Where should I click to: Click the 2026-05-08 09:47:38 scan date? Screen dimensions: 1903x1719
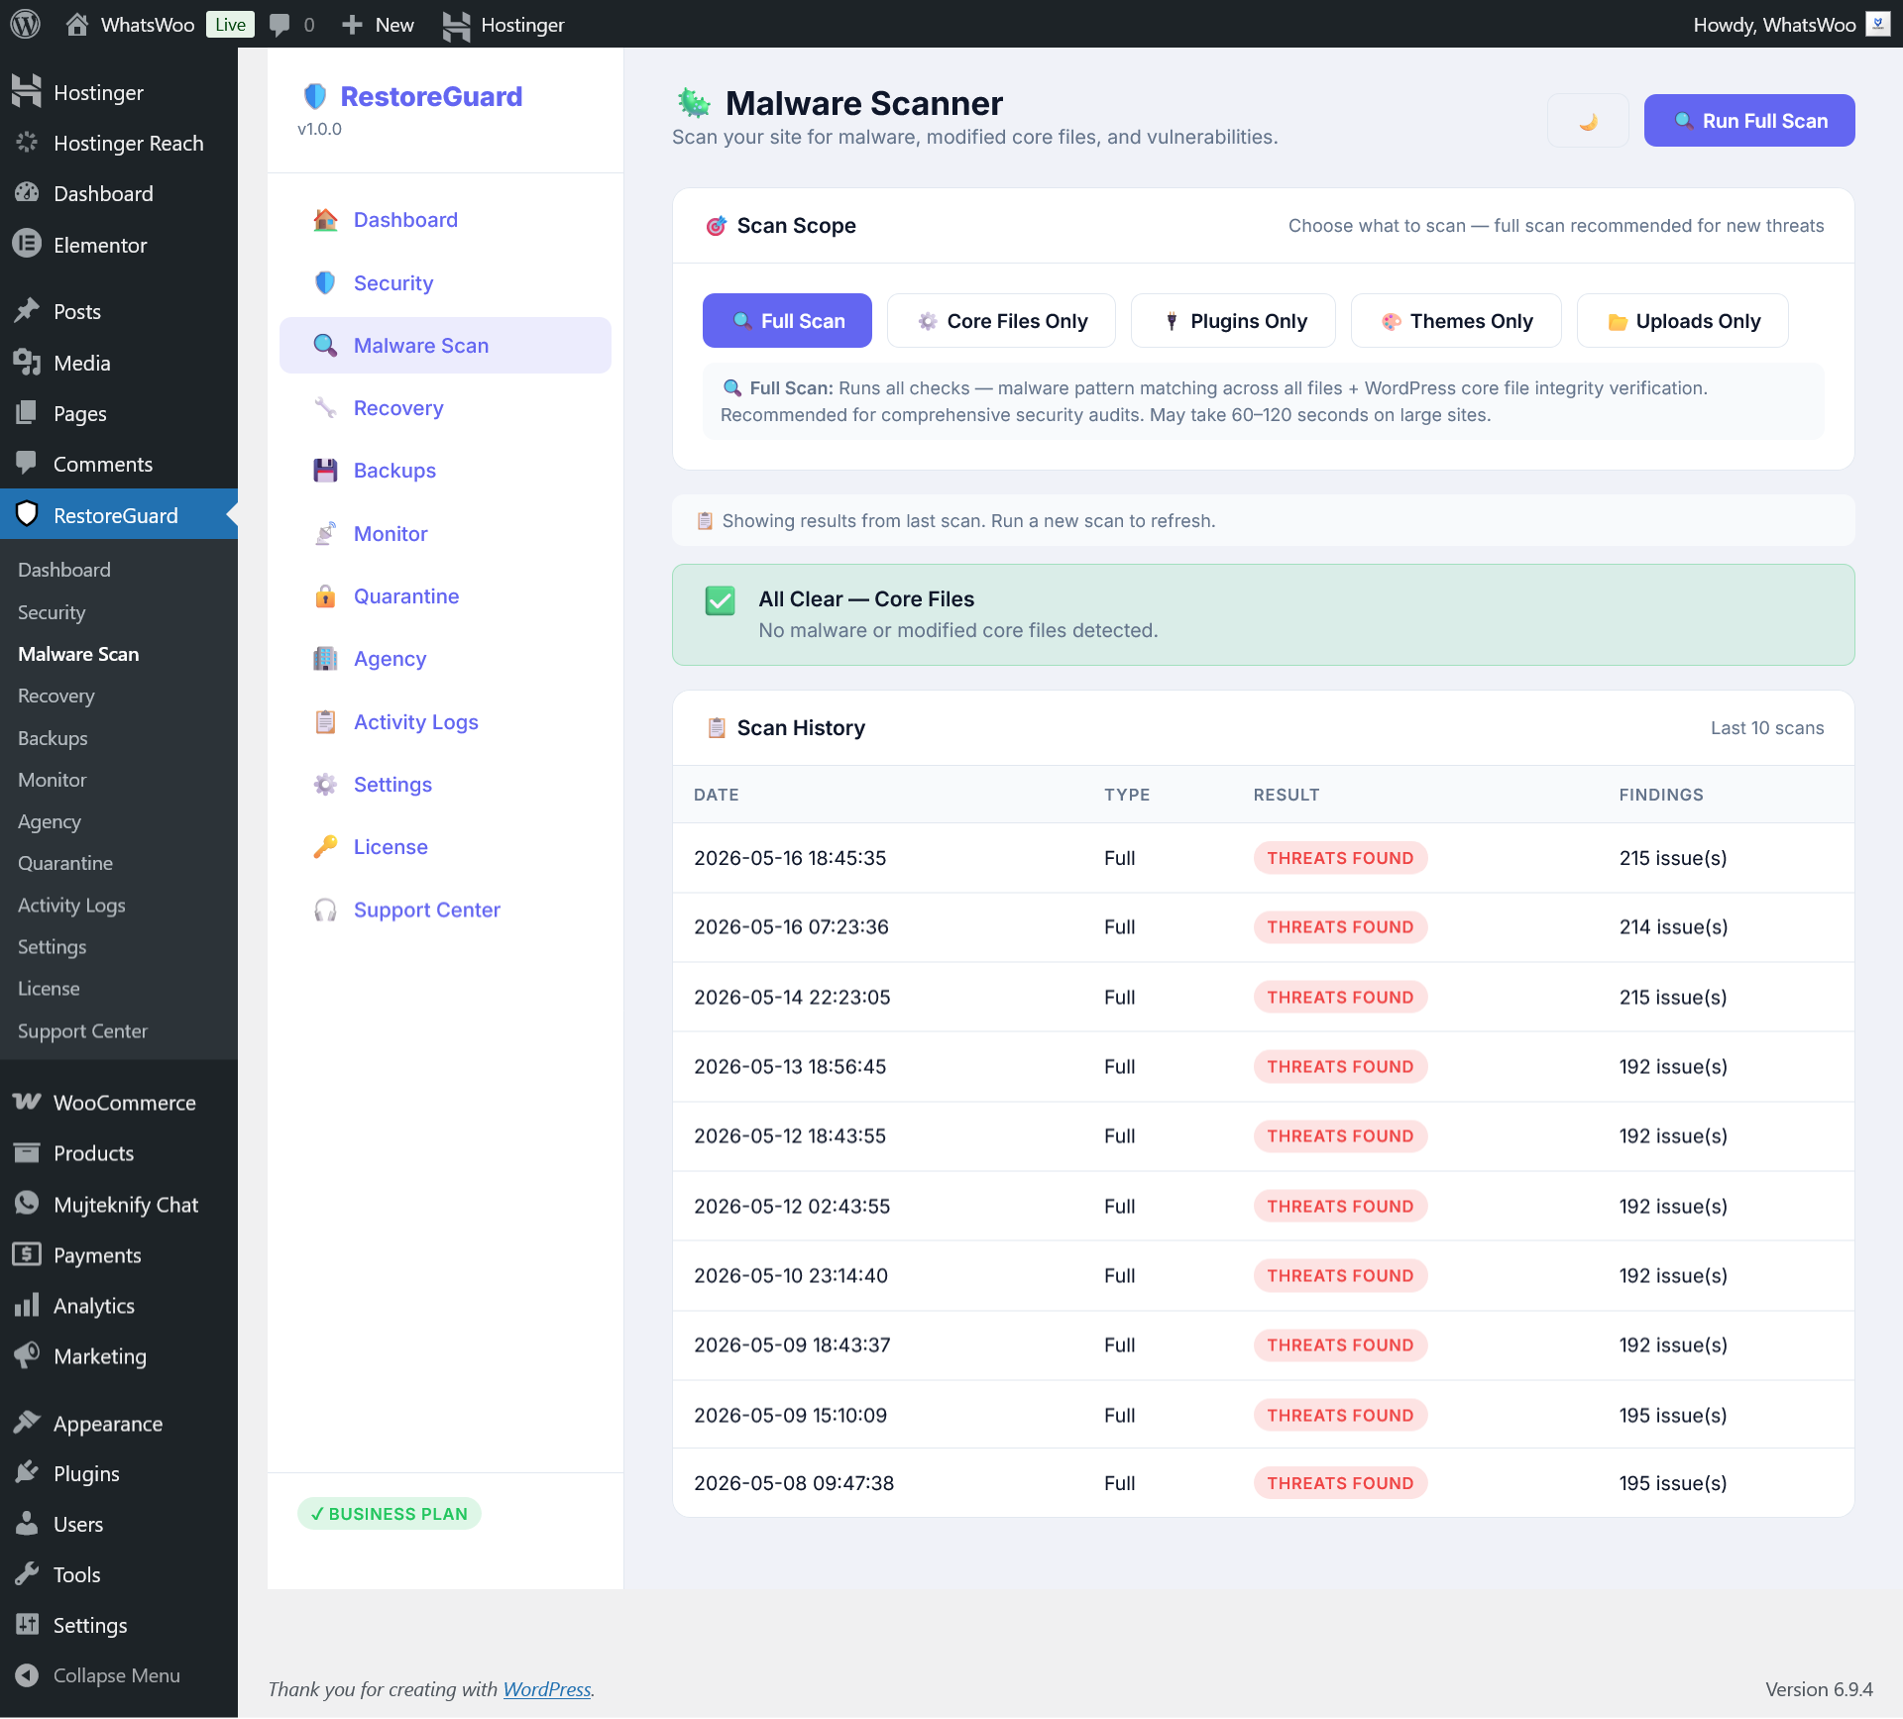click(794, 1483)
